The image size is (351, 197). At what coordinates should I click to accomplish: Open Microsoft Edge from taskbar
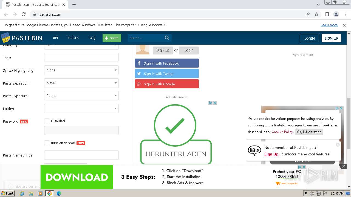point(59,193)
